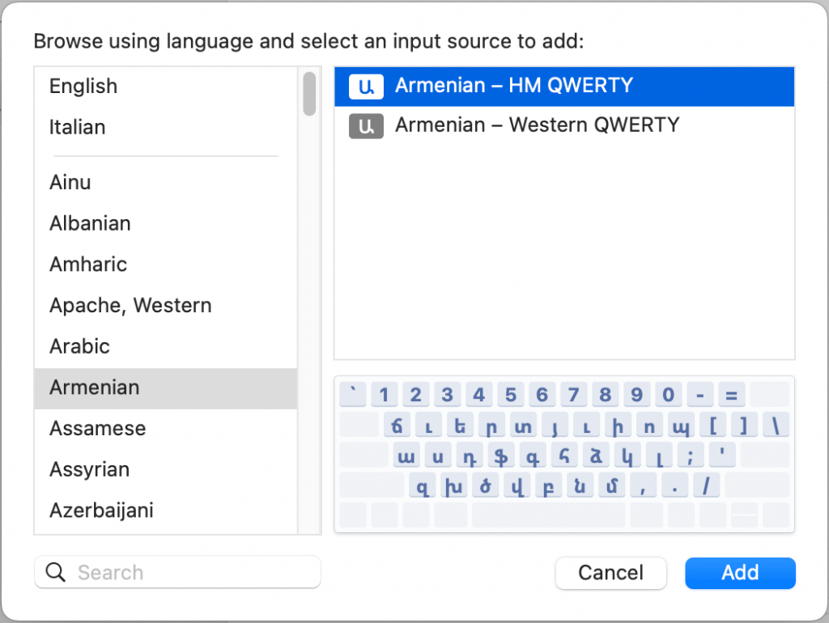Image resolution: width=829 pixels, height=623 pixels.
Task: Click the Add button
Action: pos(740,573)
